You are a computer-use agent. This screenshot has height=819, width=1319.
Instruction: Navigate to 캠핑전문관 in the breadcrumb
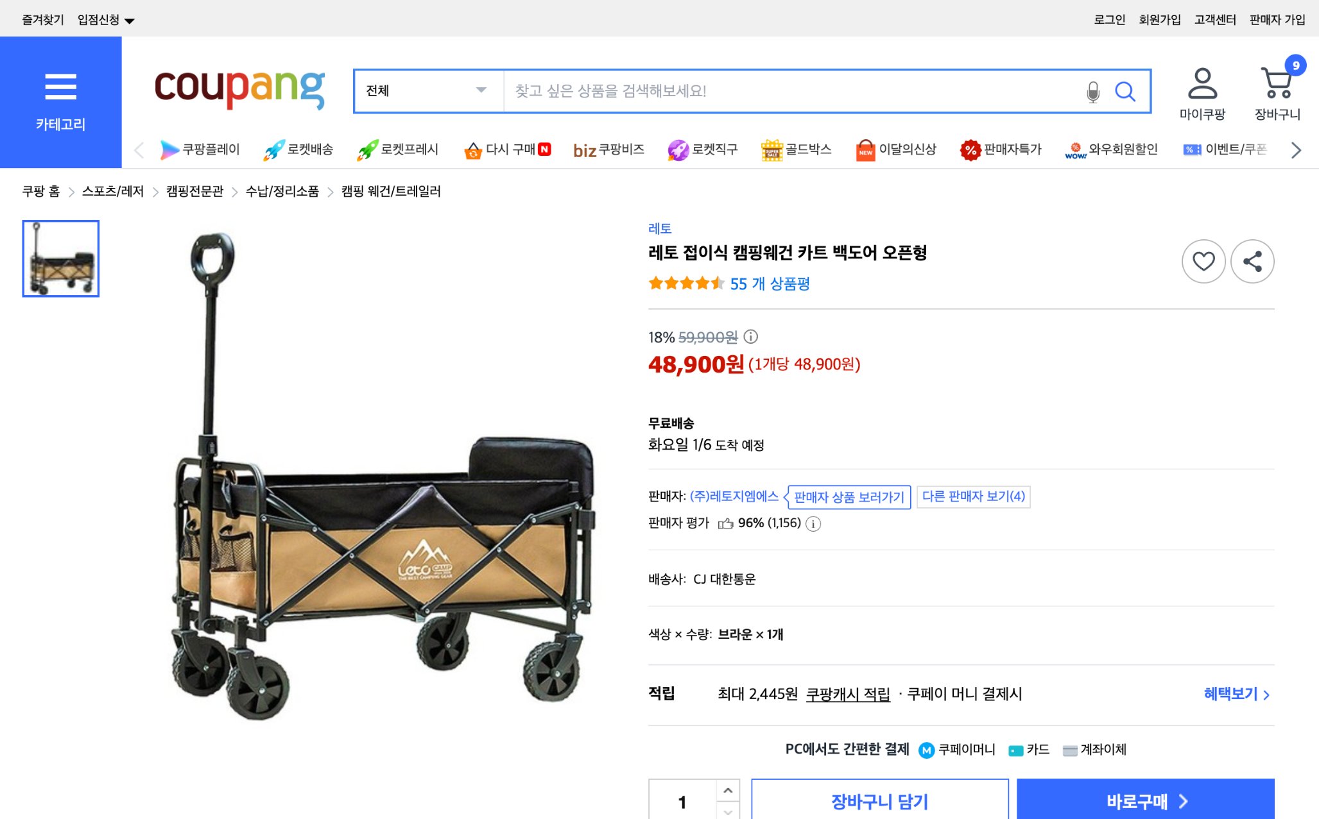[x=195, y=191]
